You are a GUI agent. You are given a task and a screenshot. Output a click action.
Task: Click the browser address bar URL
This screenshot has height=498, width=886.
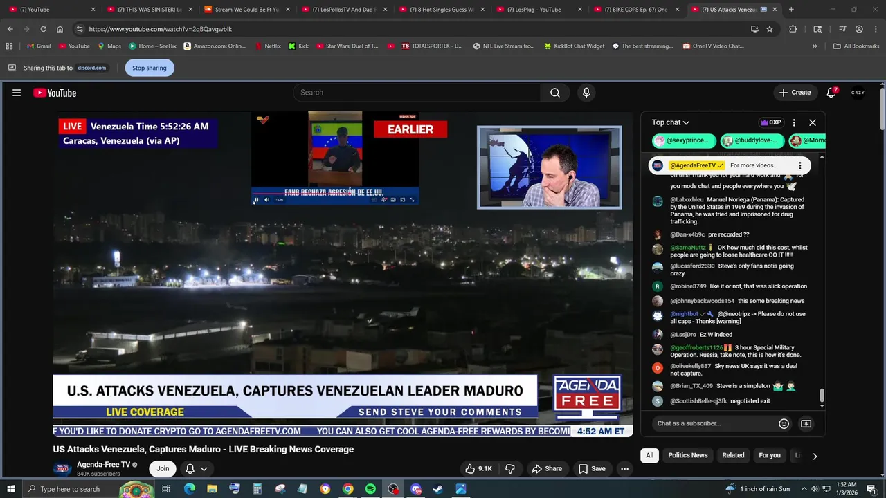pyautogui.click(x=161, y=29)
